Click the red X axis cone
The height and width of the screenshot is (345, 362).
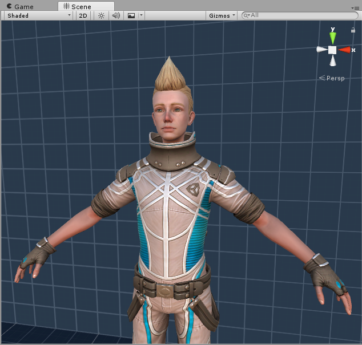tap(344, 50)
